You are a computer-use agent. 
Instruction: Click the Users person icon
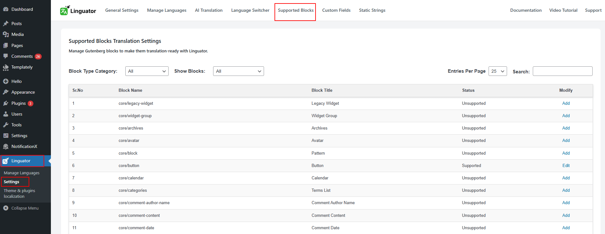[6, 114]
